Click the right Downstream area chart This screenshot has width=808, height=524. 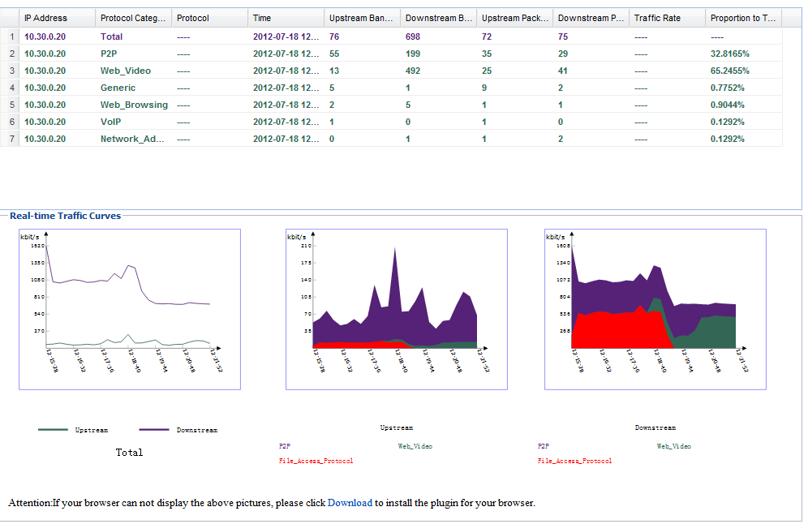(x=655, y=309)
